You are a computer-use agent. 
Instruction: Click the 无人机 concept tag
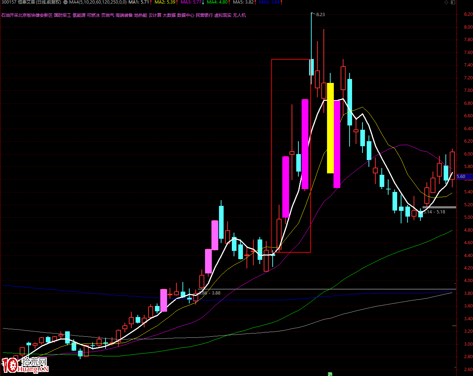(239, 15)
